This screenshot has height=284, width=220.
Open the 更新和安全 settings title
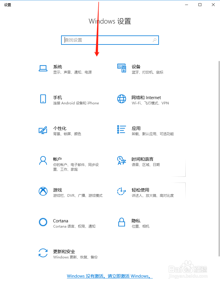pos(64,251)
